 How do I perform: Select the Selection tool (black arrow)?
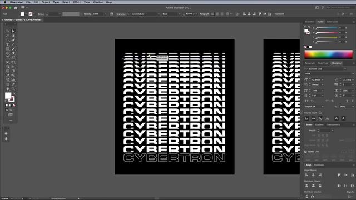(7, 31)
